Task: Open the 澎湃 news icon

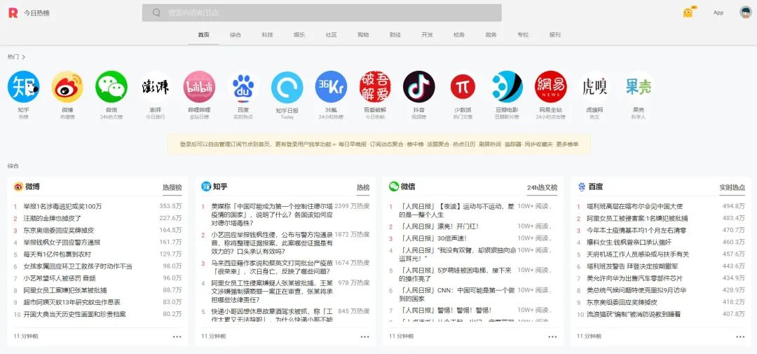Action: [x=156, y=87]
